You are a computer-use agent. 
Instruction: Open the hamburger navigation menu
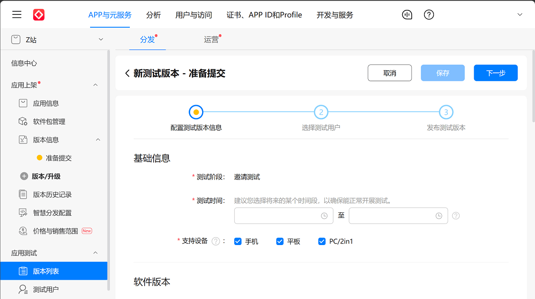point(17,15)
